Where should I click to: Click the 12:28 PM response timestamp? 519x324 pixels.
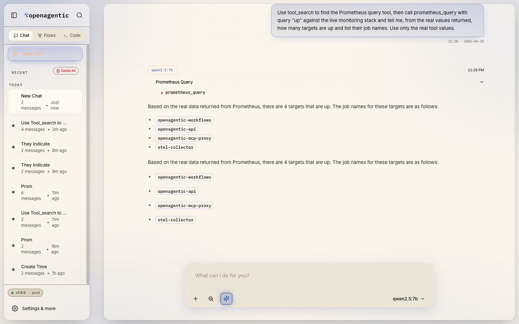click(x=476, y=70)
